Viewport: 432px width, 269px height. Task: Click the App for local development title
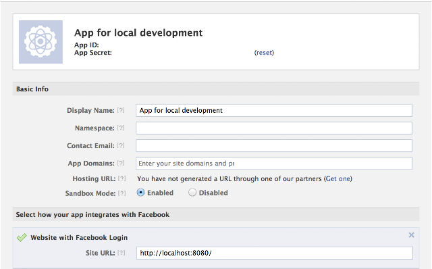[138, 33]
